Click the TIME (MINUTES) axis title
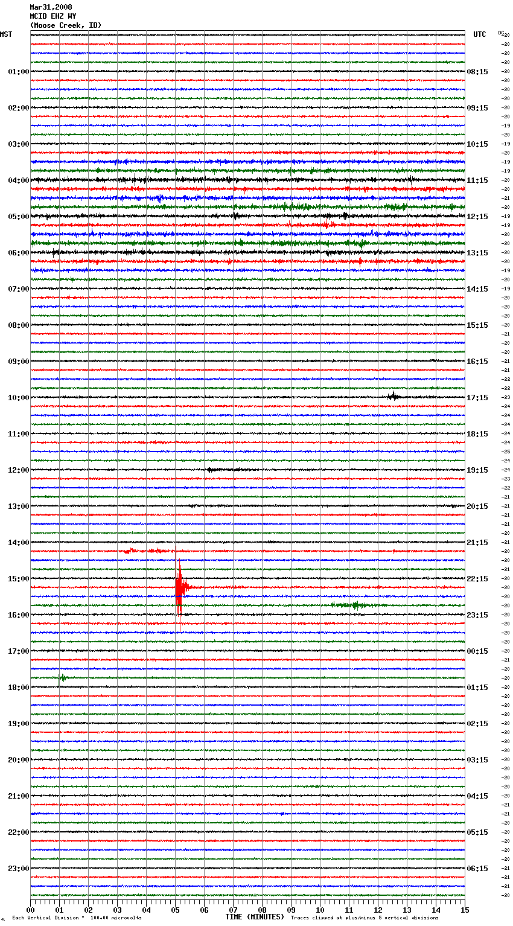This screenshot has height=926, width=513. pyautogui.click(x=255, y=917)
